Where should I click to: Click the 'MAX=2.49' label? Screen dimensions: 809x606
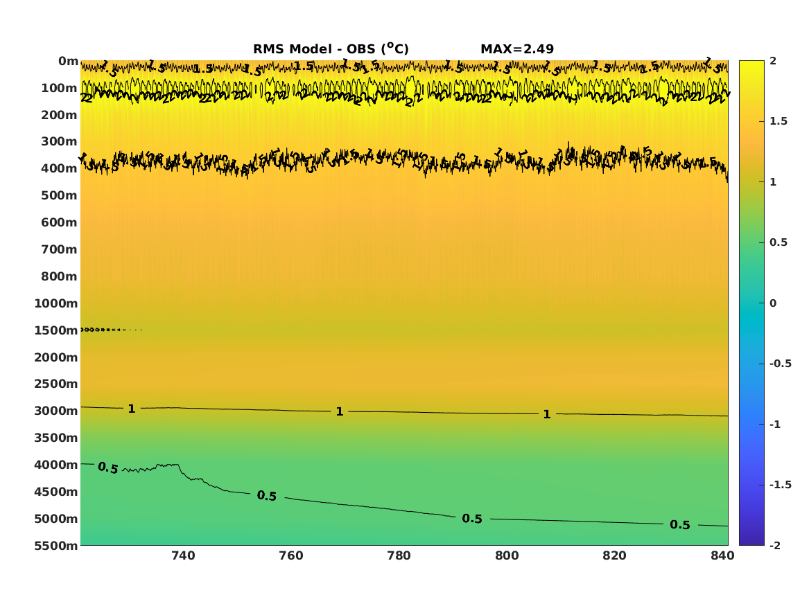coord(517,49)
